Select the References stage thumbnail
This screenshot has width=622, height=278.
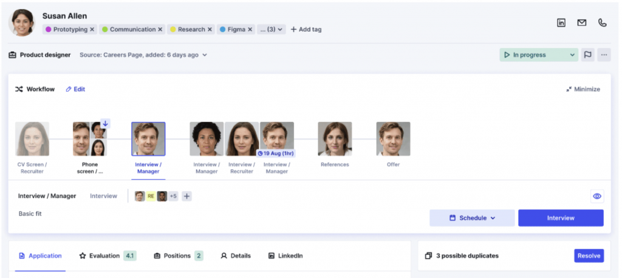tap(335, 139)
